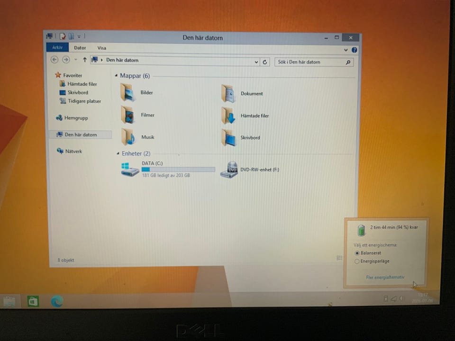Select the Balanserat power plan

click(368, 253)
